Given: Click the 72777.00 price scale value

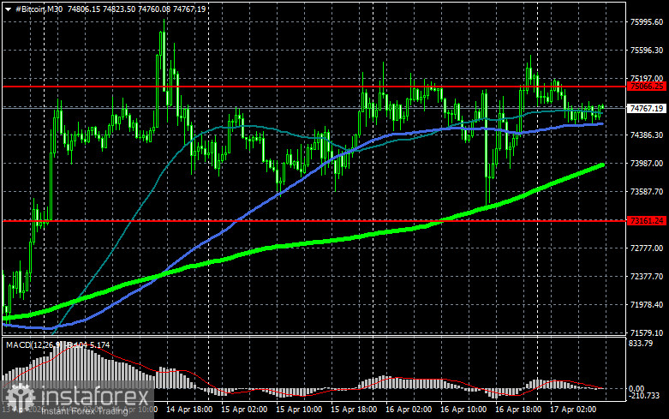Looking at the screenshot, I should point(647,248).
